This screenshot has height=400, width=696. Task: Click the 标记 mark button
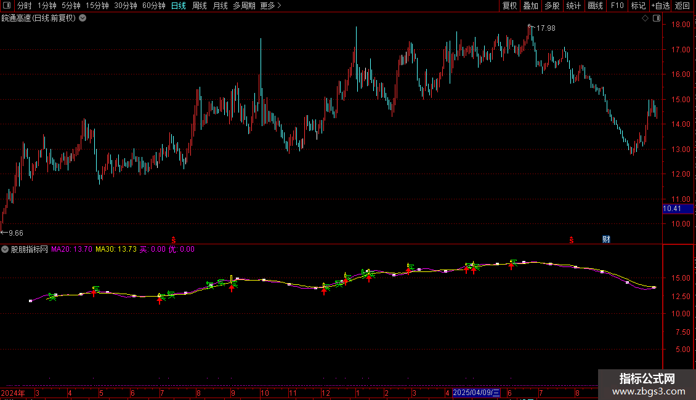coord(638,6)
